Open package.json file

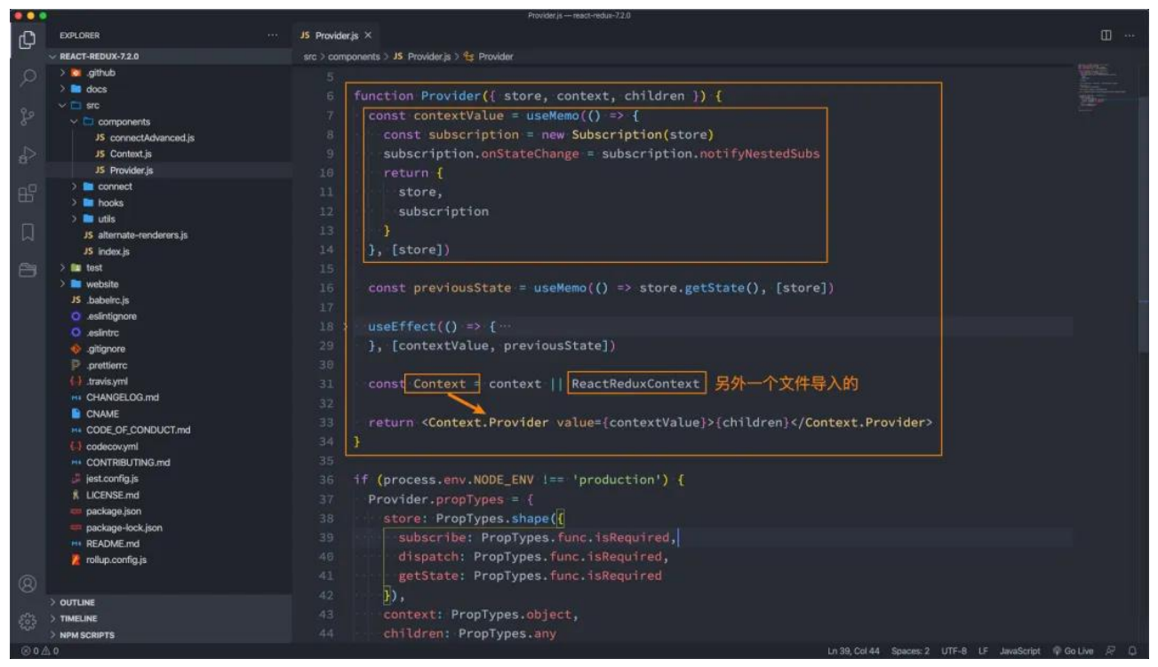pyautogui.click(x=171, y=511)
